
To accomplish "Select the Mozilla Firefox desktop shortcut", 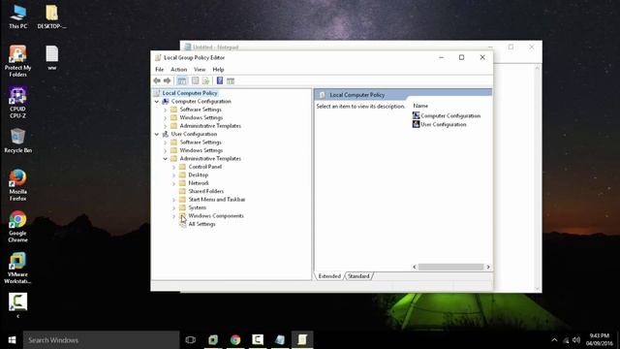I will point(17,185).
